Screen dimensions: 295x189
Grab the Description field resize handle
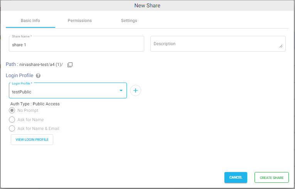(281, 46)
